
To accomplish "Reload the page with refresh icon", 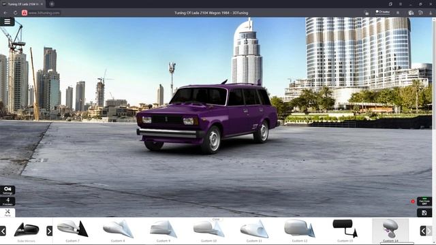I will tap(15, 13).
